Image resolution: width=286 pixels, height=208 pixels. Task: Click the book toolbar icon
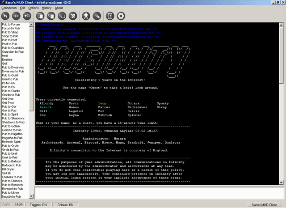coord(110,16)
